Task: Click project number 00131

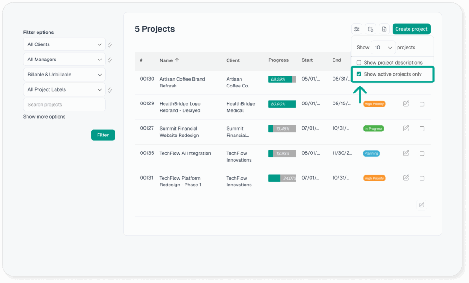Action: pos(147,178)
